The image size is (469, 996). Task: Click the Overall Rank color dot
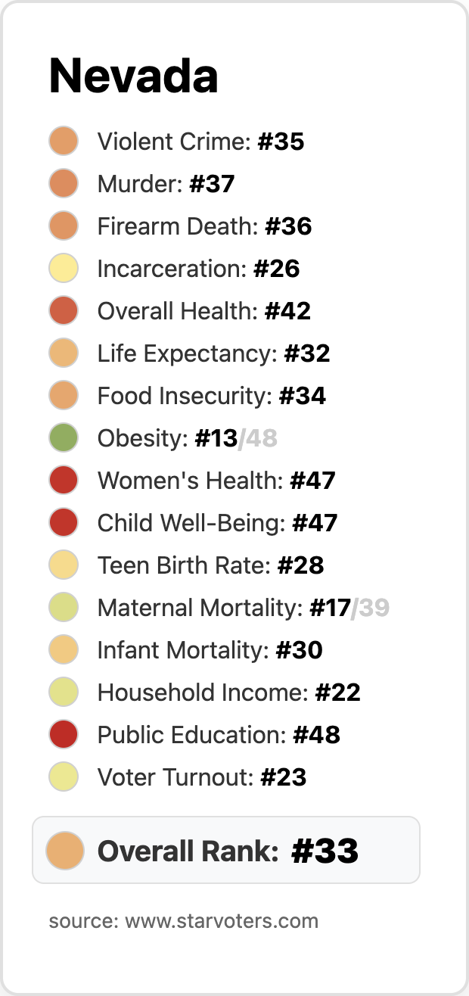pos(64,851)
